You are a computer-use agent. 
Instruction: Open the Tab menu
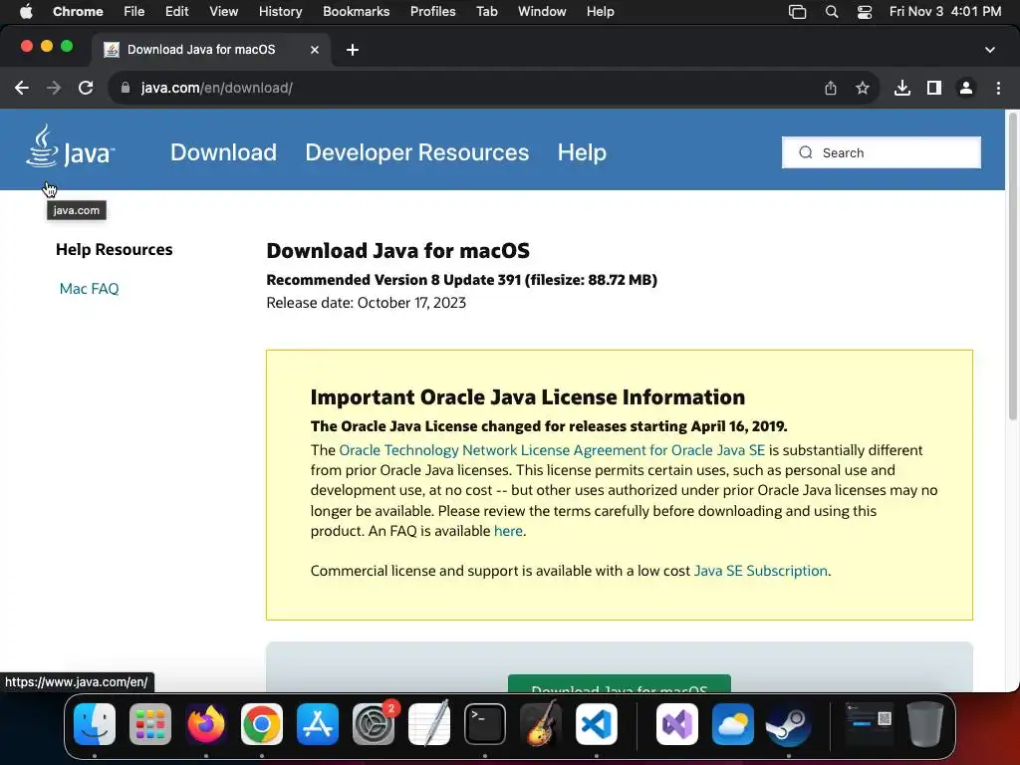[486, 11]
